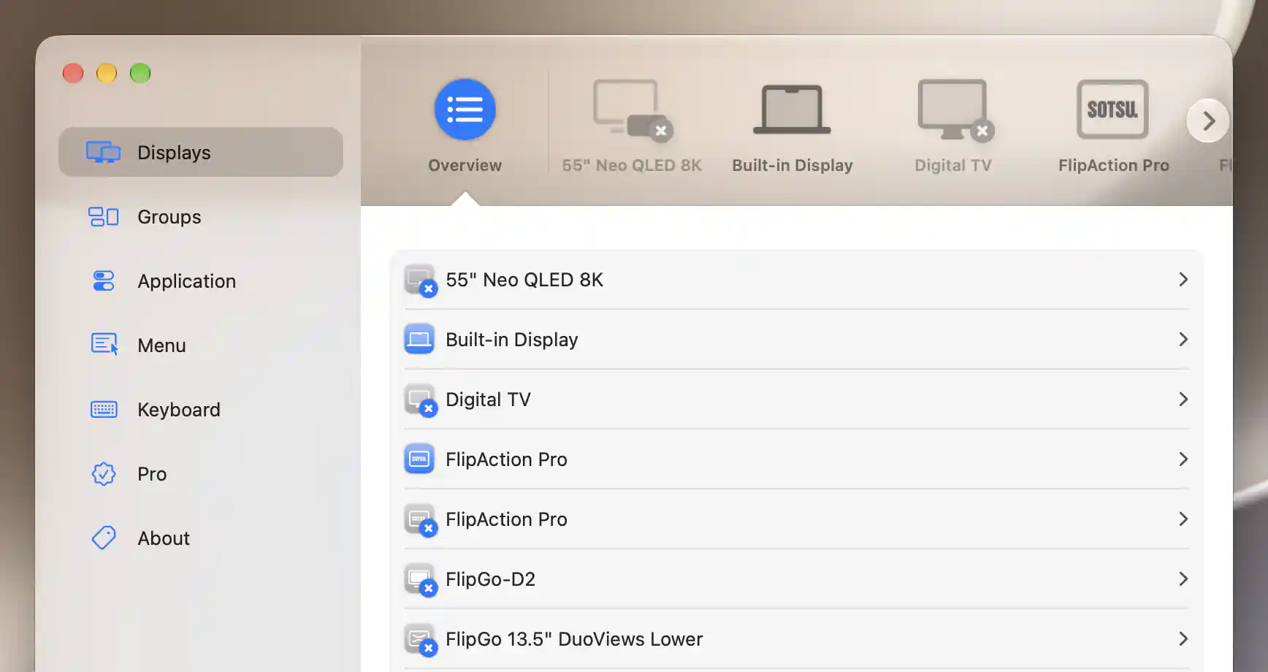Click the green zoom window button

pyautogui.click(x=140, y=73)
